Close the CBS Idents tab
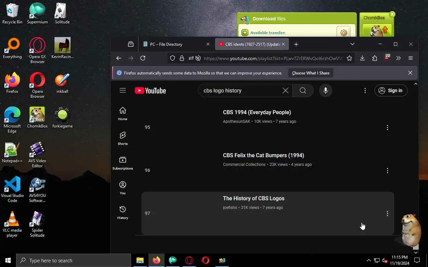This screenshot has width=428, height=267. pyautogui.click(x=283, y=44)
